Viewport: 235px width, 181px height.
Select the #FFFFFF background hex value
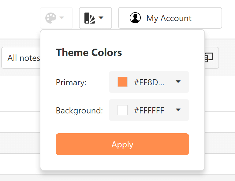point(149,110)
